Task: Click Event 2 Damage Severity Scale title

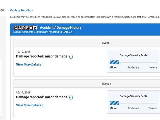Action: pyautogui.click(x=133, y=96)
